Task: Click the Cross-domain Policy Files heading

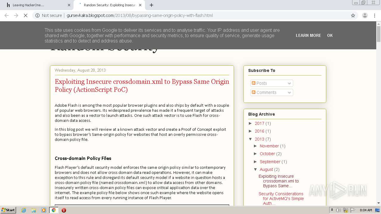Action: point(83,158)
